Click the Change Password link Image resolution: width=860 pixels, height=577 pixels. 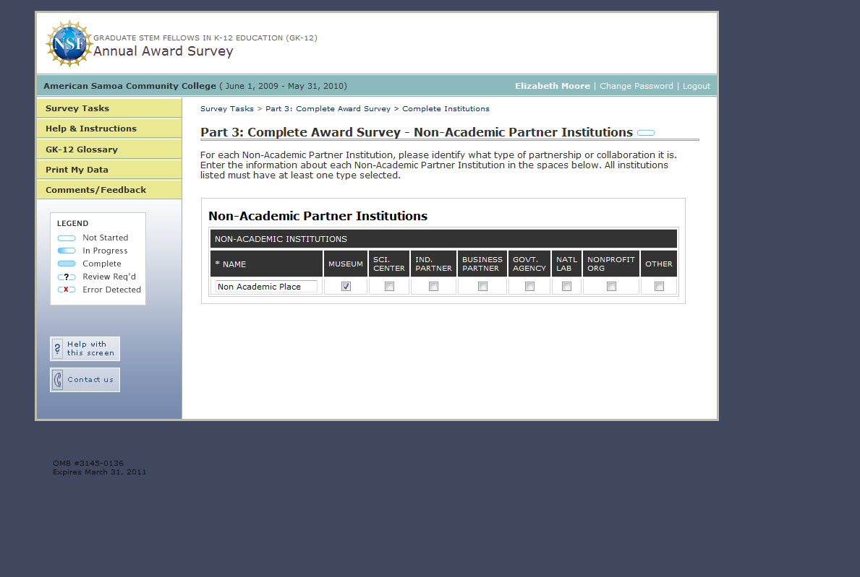click(x=637, y=86)
